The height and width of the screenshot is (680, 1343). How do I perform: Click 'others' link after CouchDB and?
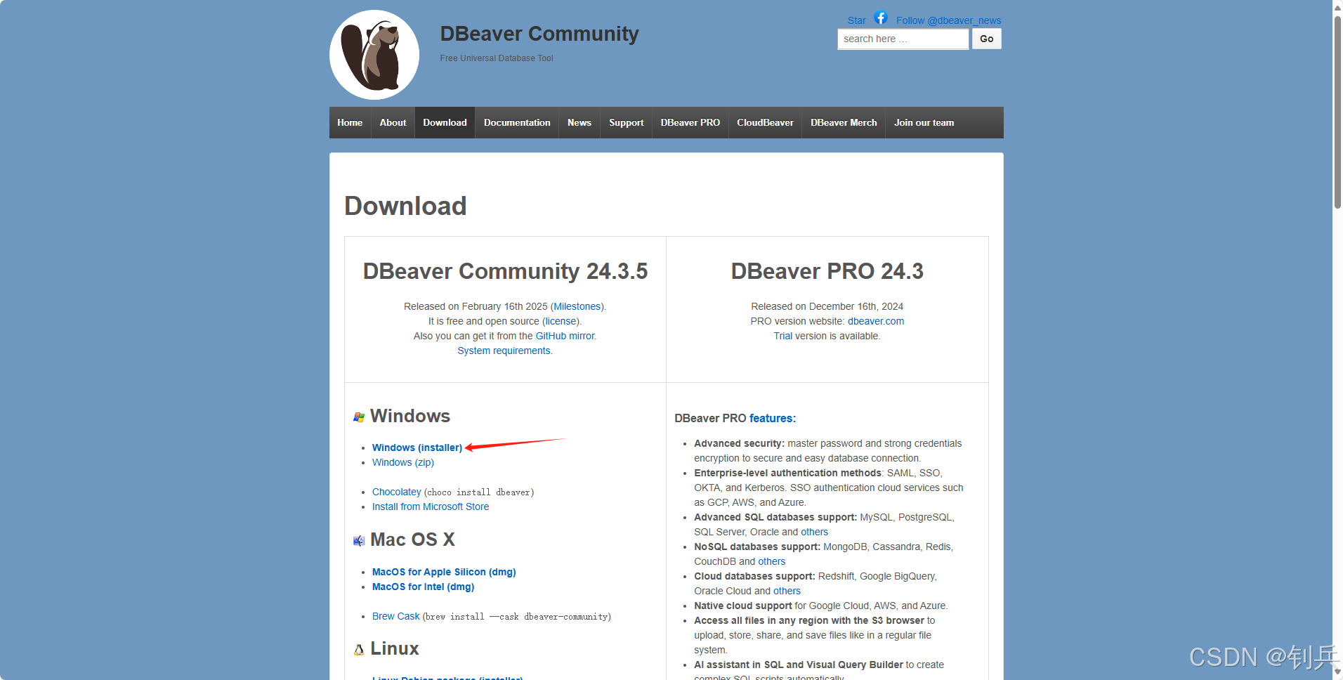pyautogui.click(x=771, y=561)
